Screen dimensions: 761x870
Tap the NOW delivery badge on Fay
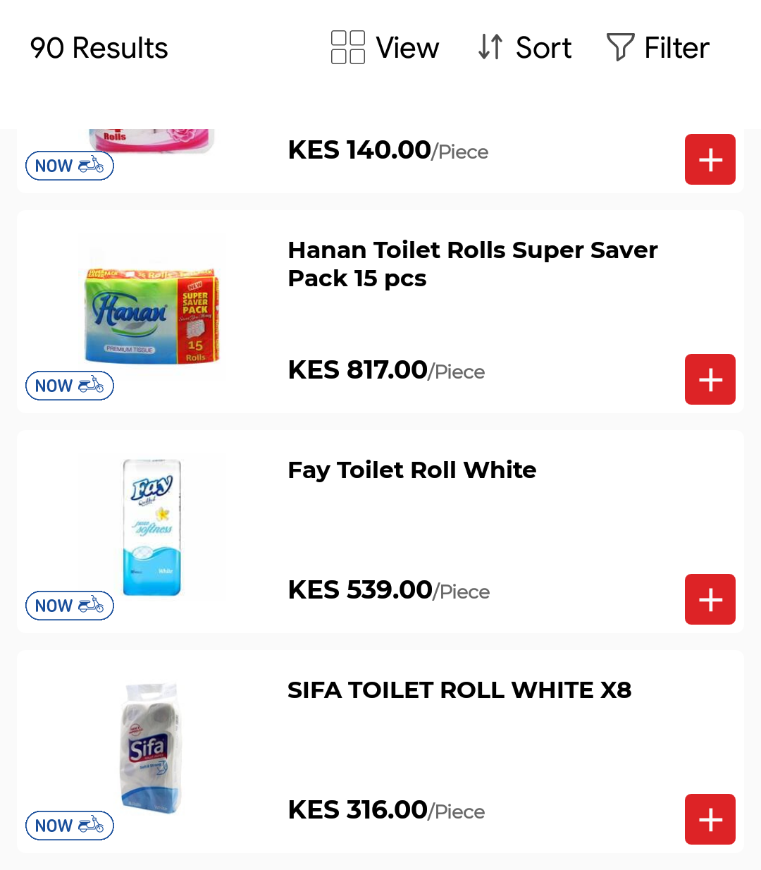(70, 606)
